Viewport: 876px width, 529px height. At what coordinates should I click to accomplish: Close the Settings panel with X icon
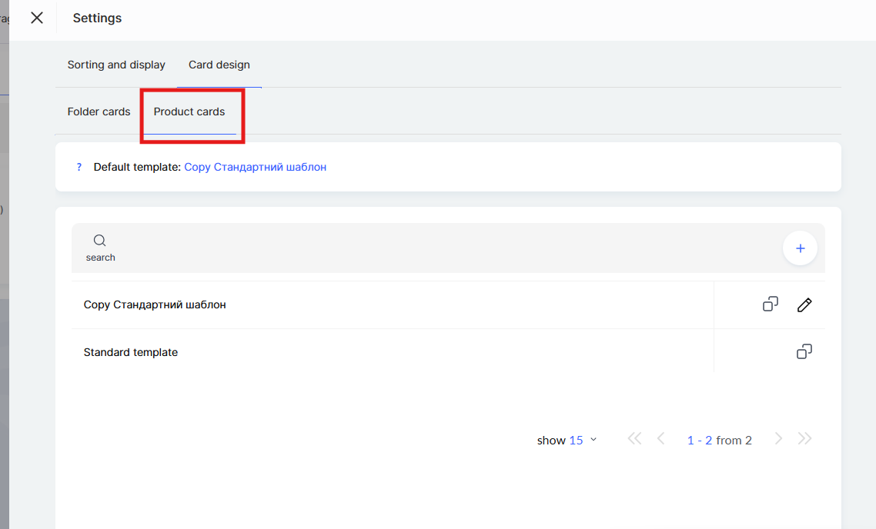pyautogui.click(x=37, y=18)
